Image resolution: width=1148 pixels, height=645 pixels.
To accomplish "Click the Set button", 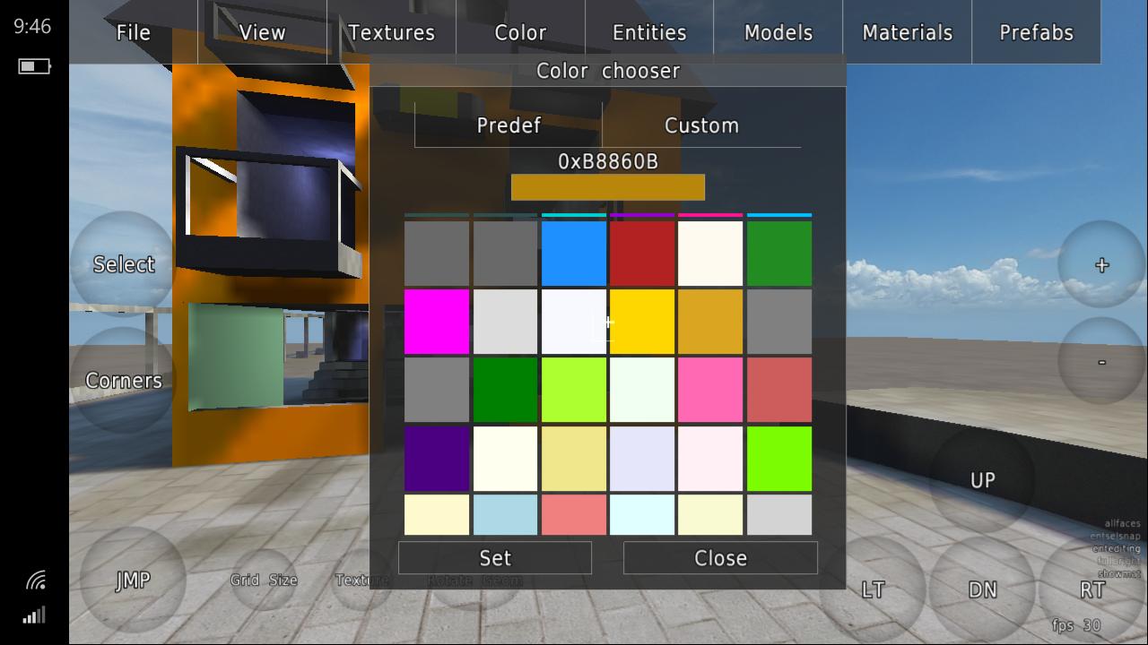I will pyautogui.click(x=495, y=558).
